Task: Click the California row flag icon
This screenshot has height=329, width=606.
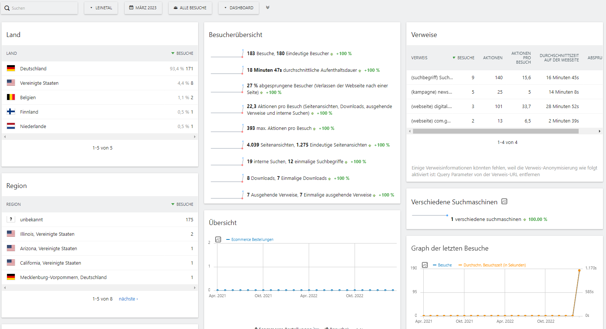Action: pos(11,263)
